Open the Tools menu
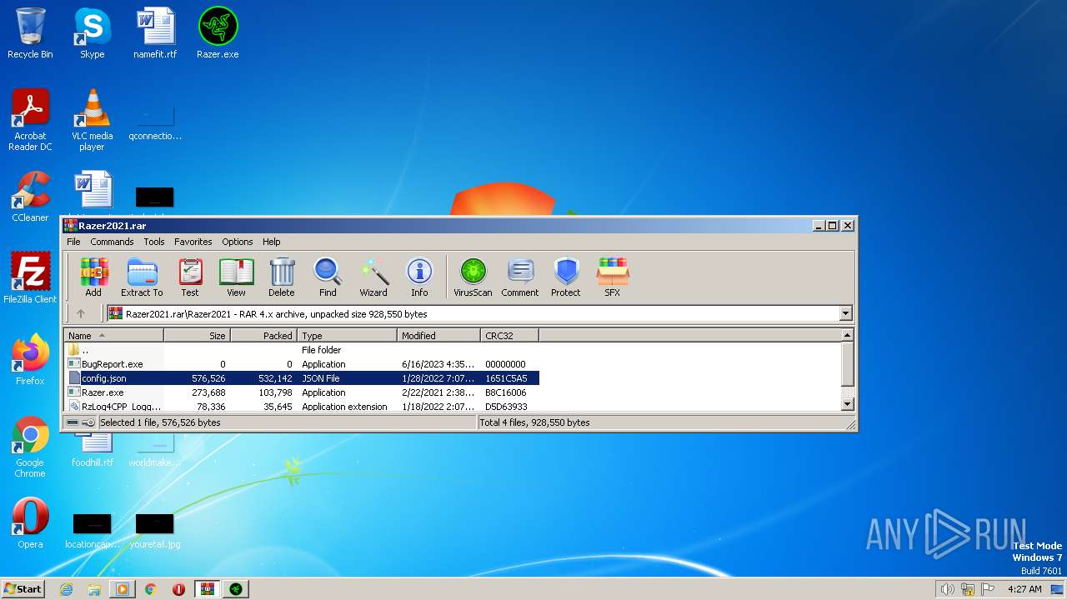1067x600 pixels. tap(154, 242)
